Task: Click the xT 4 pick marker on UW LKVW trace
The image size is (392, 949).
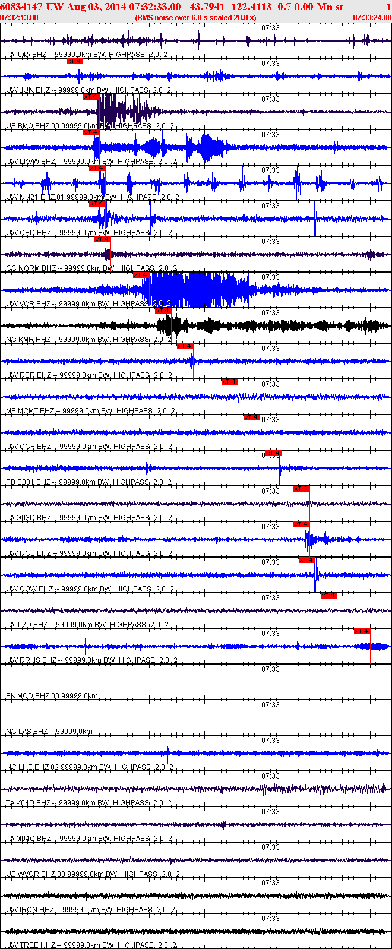Action: click(91, 132)
